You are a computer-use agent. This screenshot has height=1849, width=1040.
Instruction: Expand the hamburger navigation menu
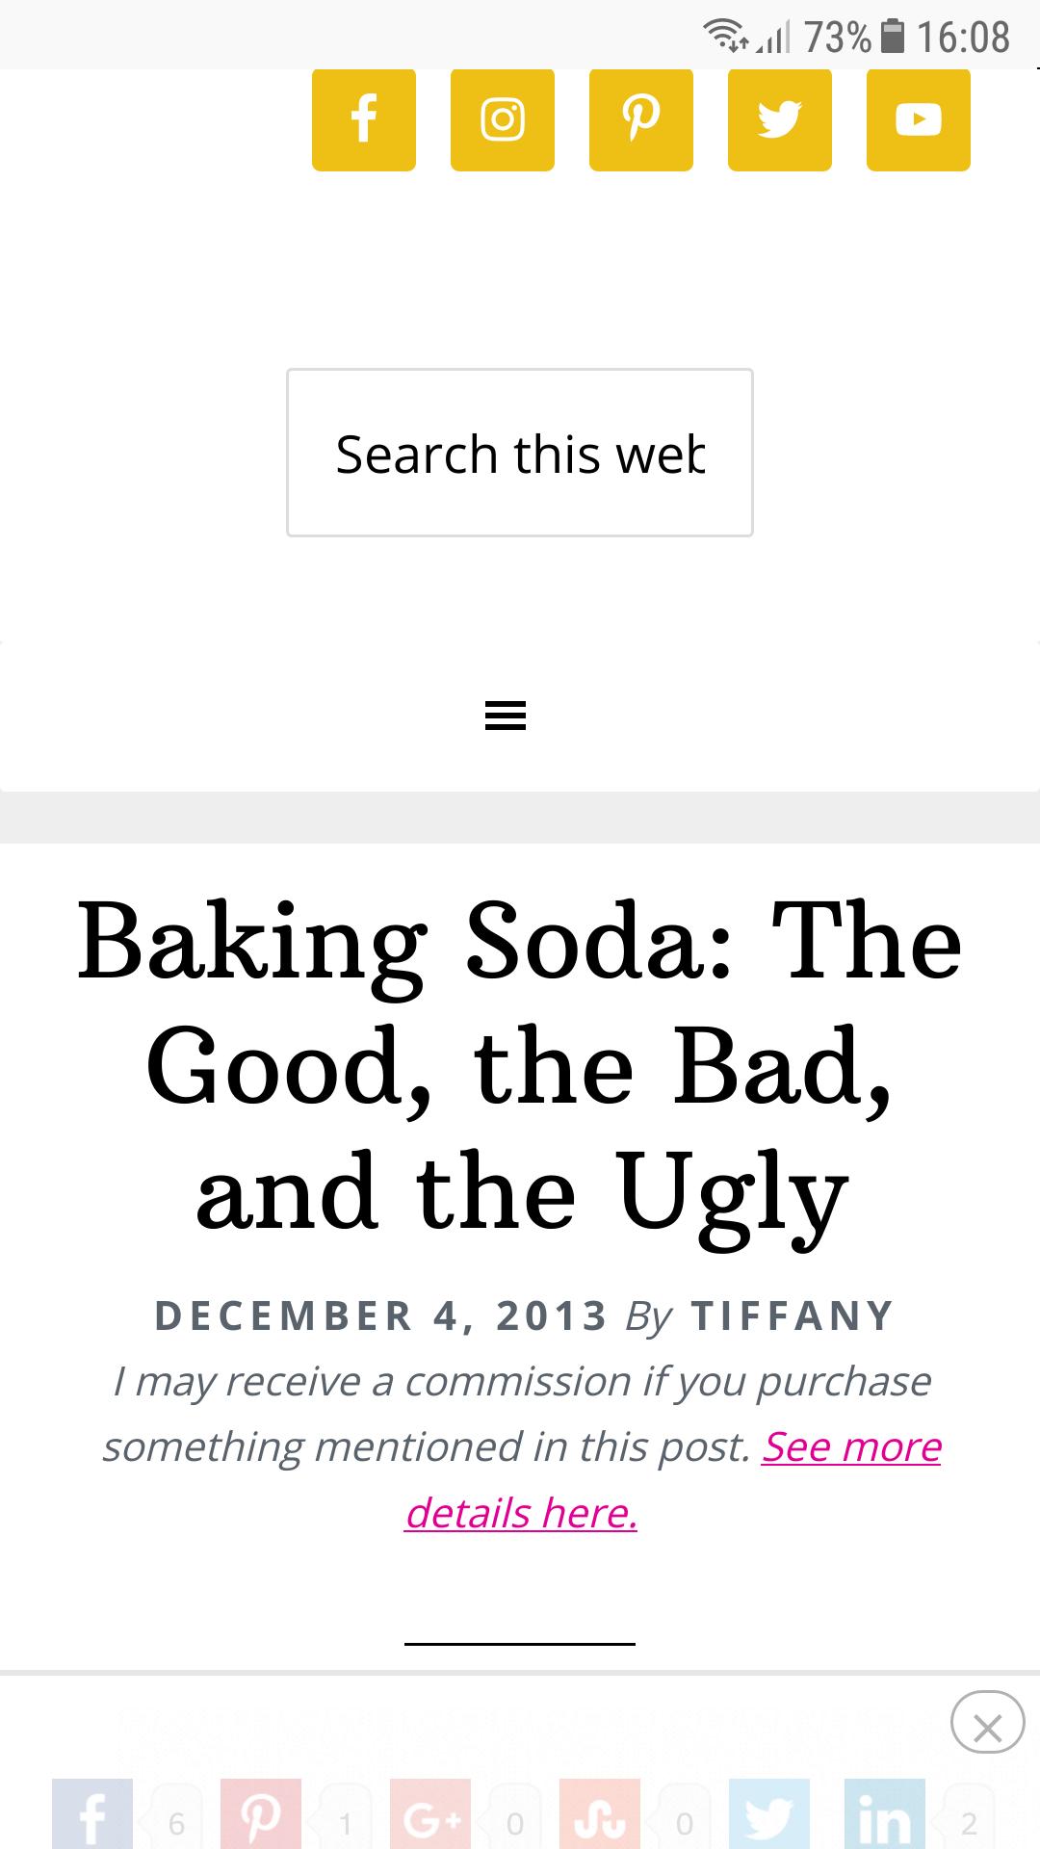tap(506, 716)
